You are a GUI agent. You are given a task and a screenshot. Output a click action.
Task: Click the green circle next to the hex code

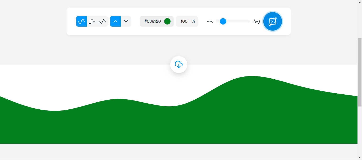click(167, 21)
